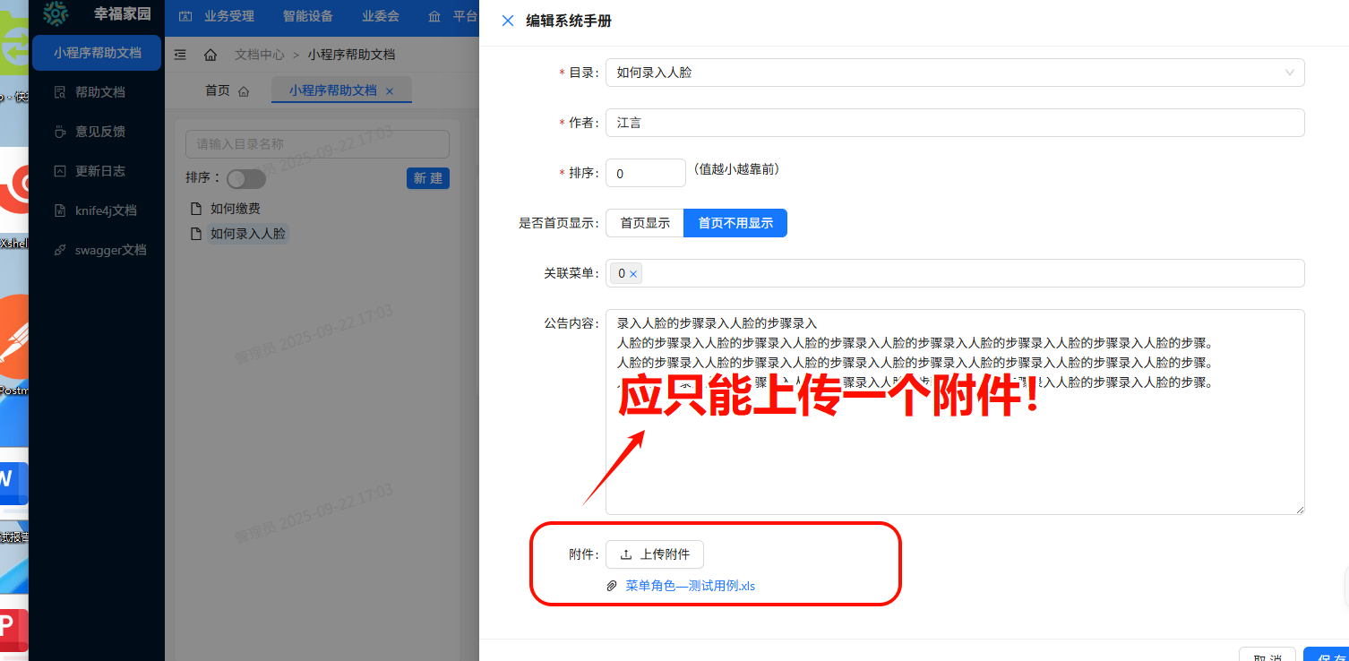Click the 请输入目录名称 search field
The width and height of the screenshot is (1349, 661).
pyautogui.click(x=317, y=144)
